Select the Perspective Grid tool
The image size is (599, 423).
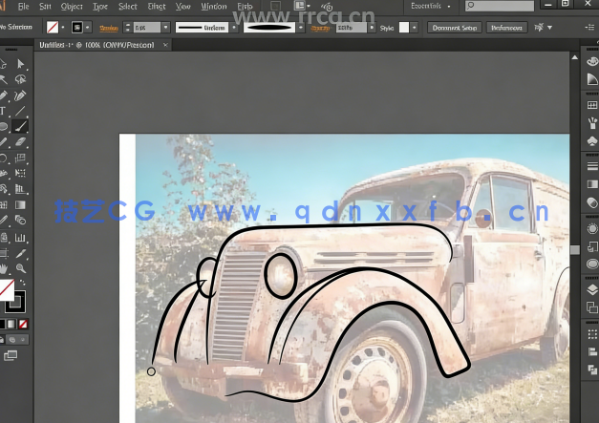[20, 189]
